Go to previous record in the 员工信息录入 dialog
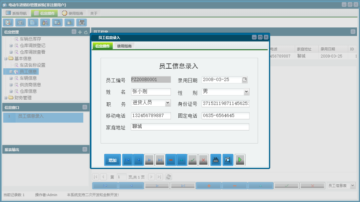The width and height of the screenshot is (360, 202). [138, 160]
